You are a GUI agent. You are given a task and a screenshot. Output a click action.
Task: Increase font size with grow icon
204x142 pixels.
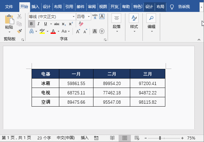[78, 31]
